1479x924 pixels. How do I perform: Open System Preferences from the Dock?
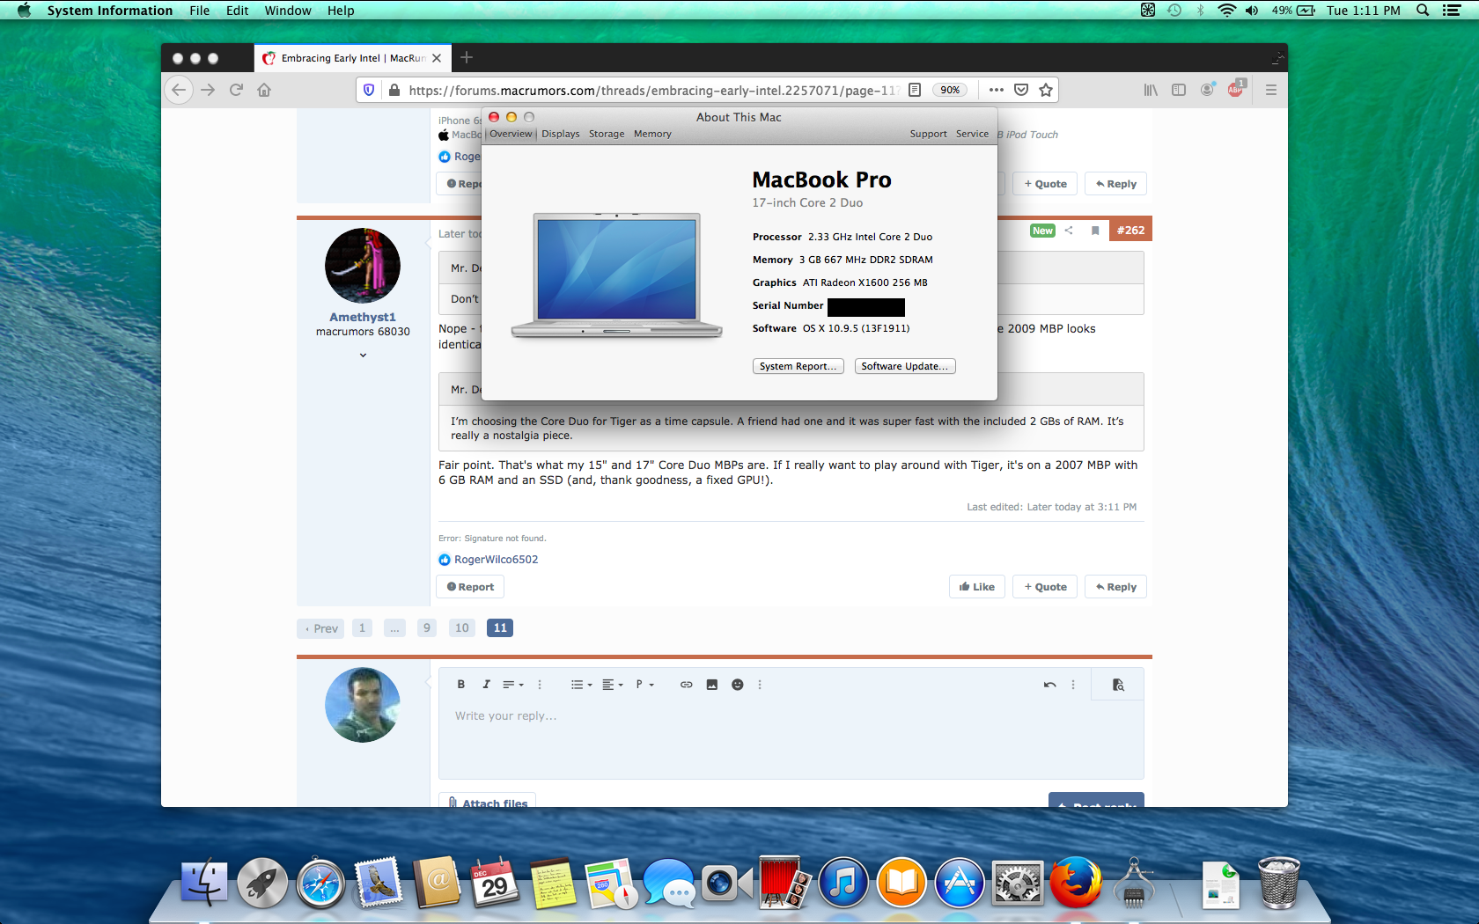(x=1018, y=883)
